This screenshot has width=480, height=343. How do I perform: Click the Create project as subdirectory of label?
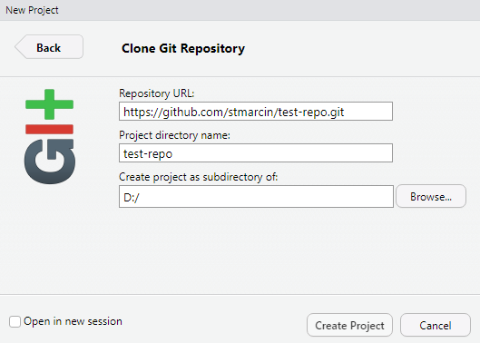(199, 177)
